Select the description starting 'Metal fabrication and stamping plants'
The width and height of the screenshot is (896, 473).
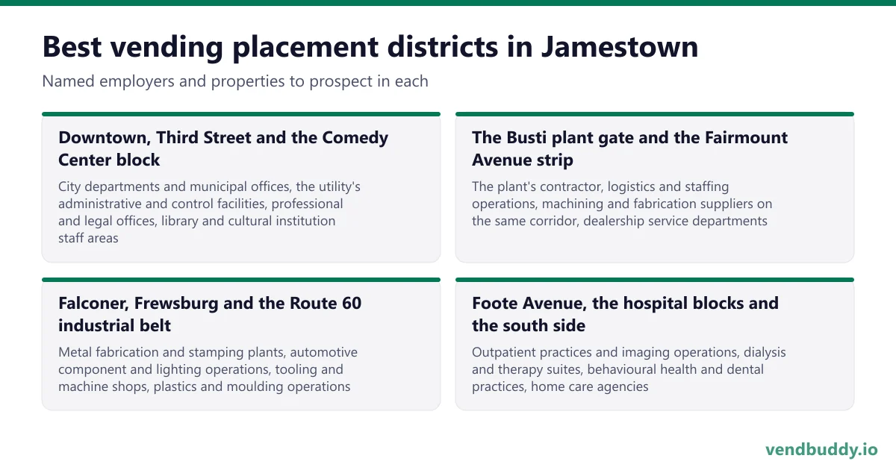click(208, 369)
